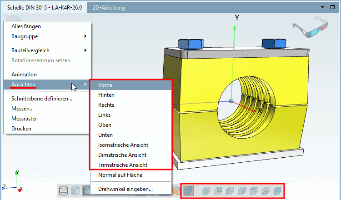Screen dimensions: 341x200
Task: Select the wireframe cylinder display mode icon
Action: [63, 191]
